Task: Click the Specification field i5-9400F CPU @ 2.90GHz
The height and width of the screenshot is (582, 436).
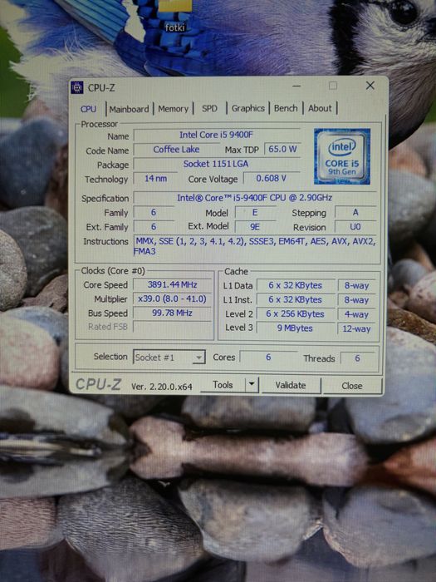Action: (x=254, y=198)
